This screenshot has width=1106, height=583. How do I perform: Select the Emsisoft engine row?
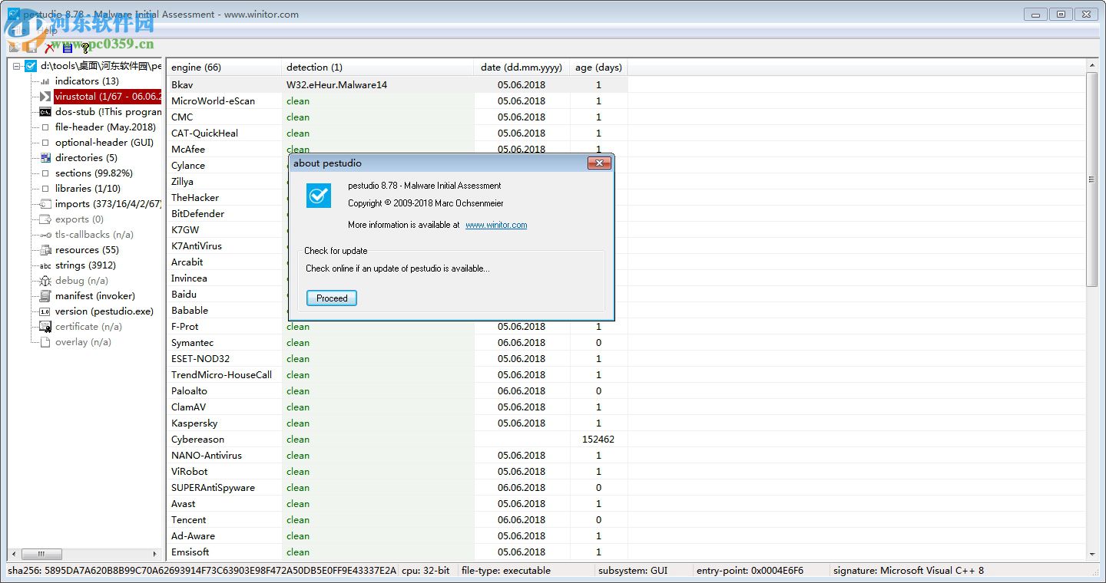pyautogui.click(x=397, y=552)
